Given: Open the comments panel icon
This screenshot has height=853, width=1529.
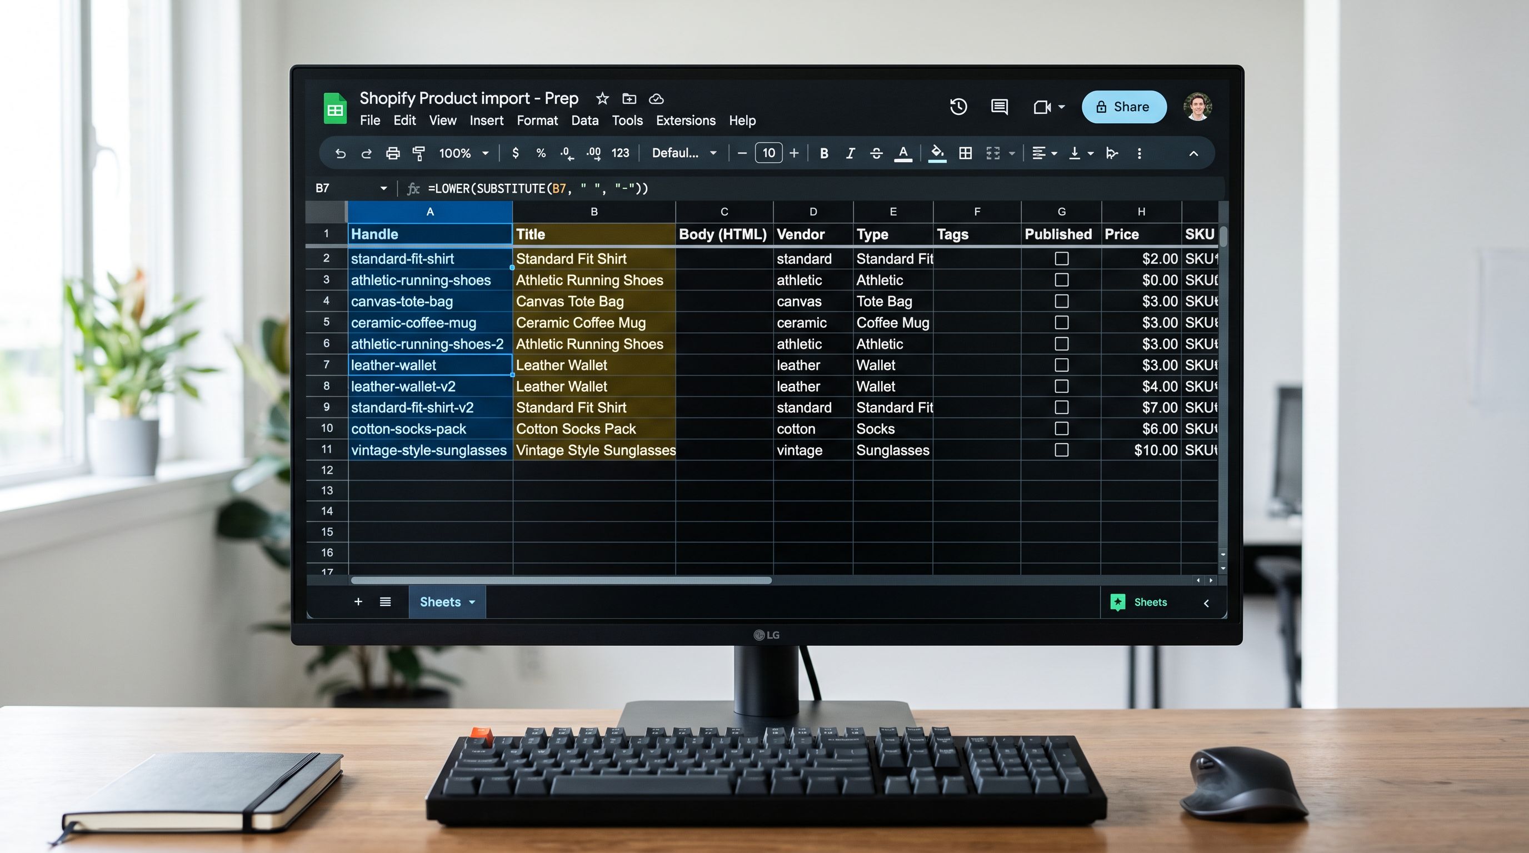Looking at the screenshot, I should 1000,107.
